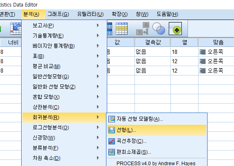Select 회귀분석(R) in the analysis menu
Image resolution: width=234 pixels, height=166 pixels.
(x=64, y=117)
